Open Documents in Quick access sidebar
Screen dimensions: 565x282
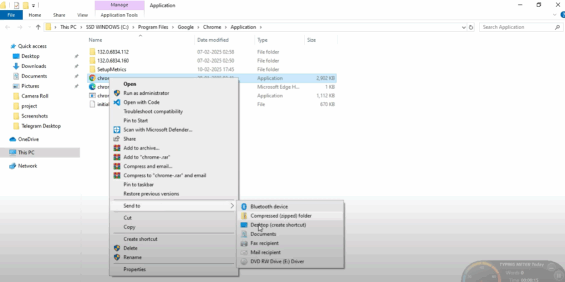(34, 76)
